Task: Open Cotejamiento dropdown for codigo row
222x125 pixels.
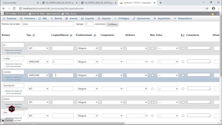Action: (x=112, y=62)
